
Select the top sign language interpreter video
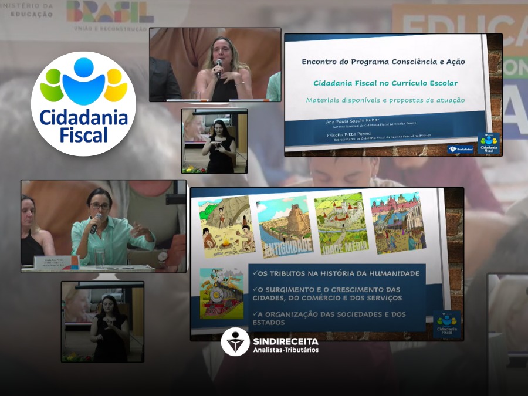point(214,141)
